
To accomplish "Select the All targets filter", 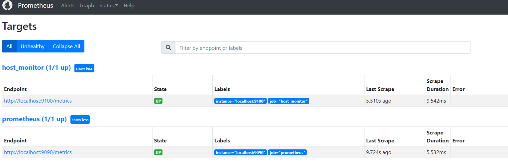I will point(9,46).
